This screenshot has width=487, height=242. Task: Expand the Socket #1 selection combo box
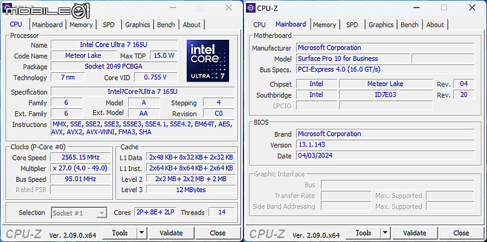(x=79, y=213)
